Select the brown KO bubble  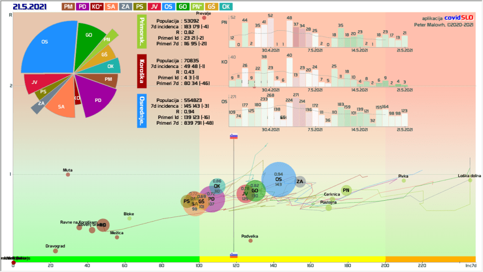tap(103, 225)
